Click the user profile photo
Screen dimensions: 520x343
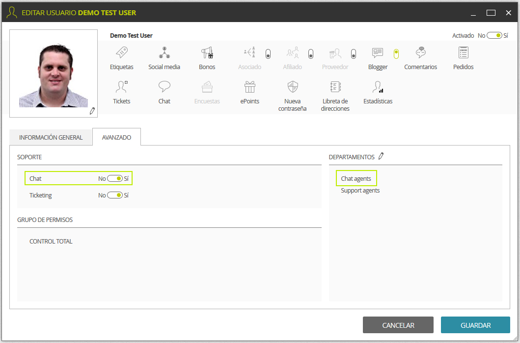pyautogui.click(x=54, y=73)
